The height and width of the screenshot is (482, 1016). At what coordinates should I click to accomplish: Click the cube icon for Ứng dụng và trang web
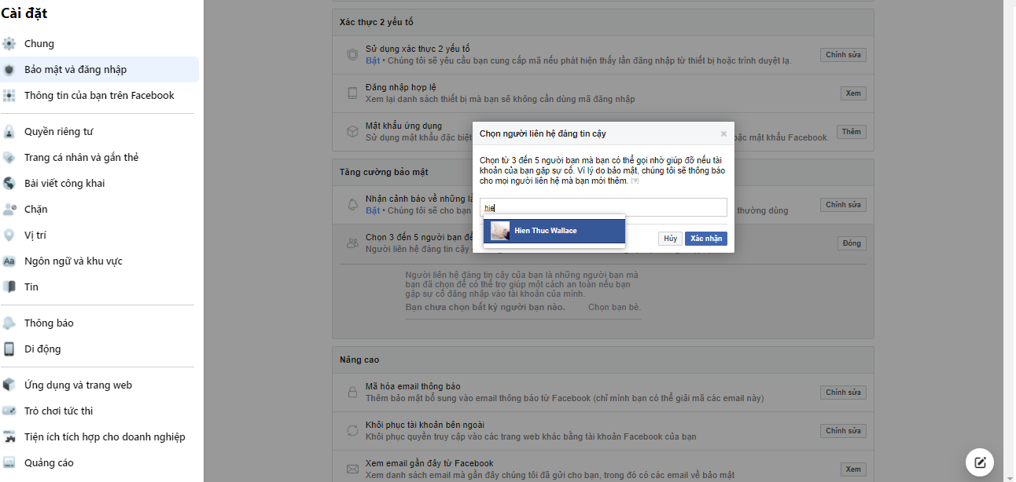[x=9, y=385]
